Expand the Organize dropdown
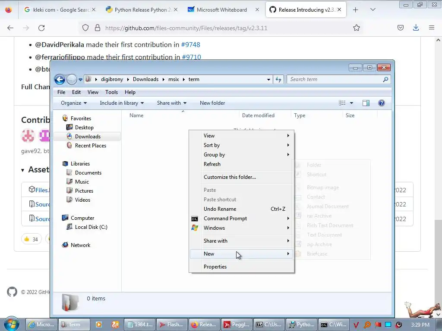442x331 pixels. [x=73, y=103]
